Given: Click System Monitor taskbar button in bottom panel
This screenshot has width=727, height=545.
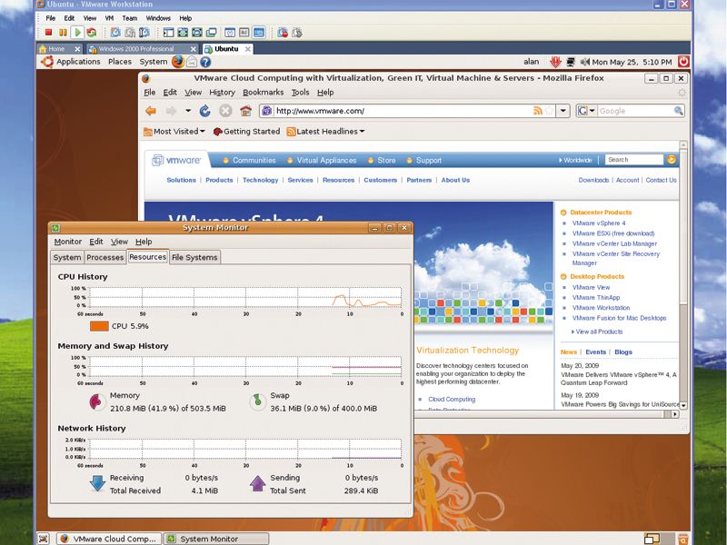Looking at the screenshot, I should click(x=216, y=539).
